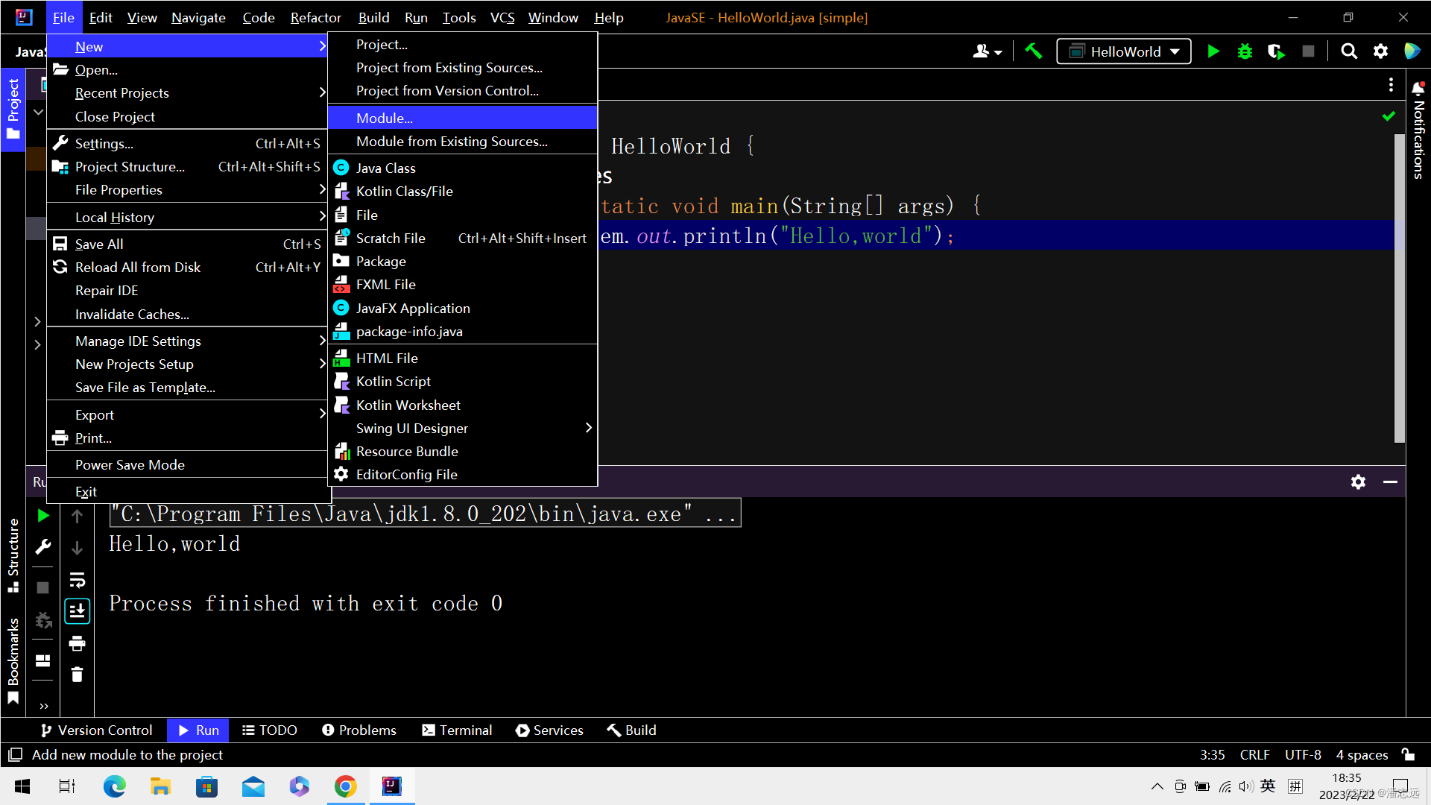
Task: Toggle Scroll to End in console
Action: pos(77,612)
